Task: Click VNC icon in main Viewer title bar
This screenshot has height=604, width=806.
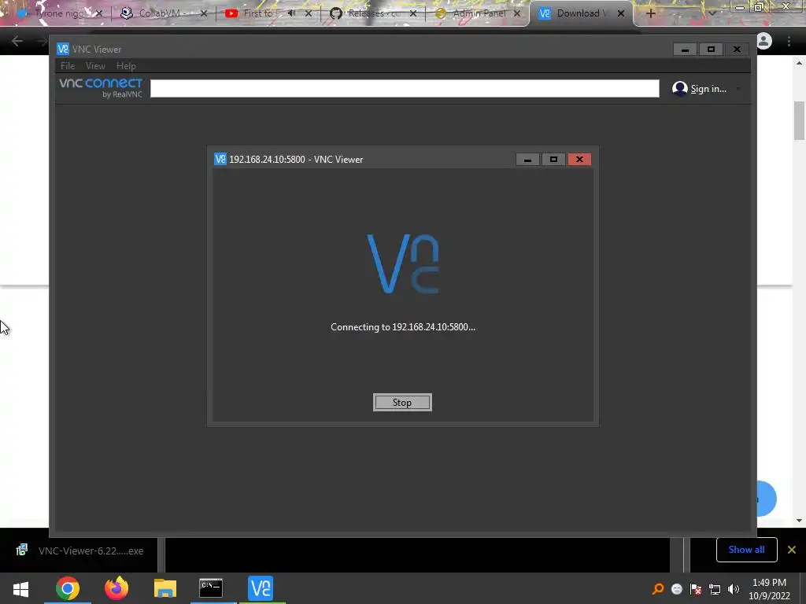Action: coord(63,49)
